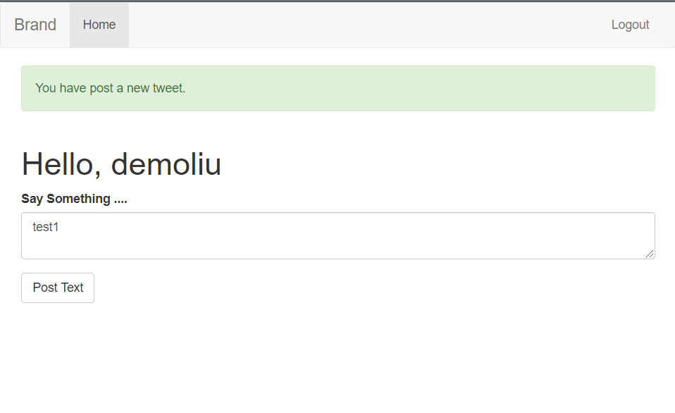Click the word 'Hello,' in the heading
Image resolution: width=675 pixels, height=413 pixels.
pos(61,164)
